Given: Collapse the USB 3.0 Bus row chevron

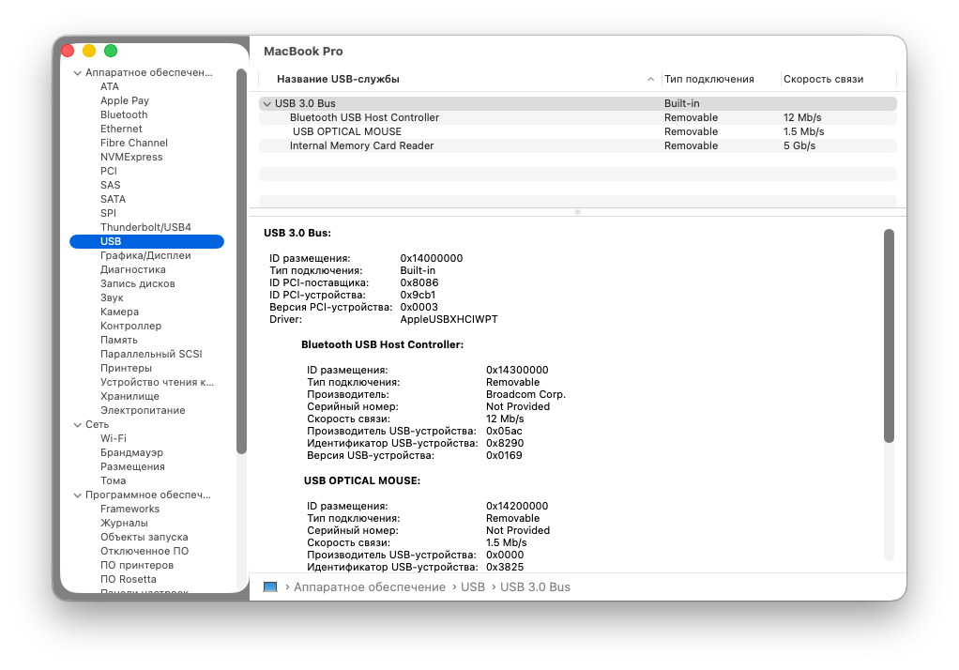Looking at the screenshot, I should (266, 104).
